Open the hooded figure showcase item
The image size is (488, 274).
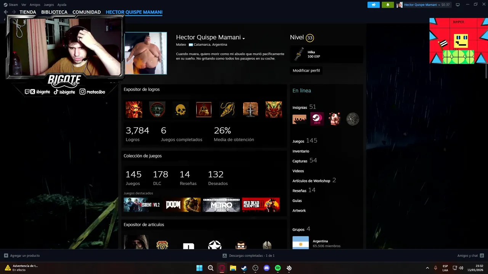coord(136,242)
